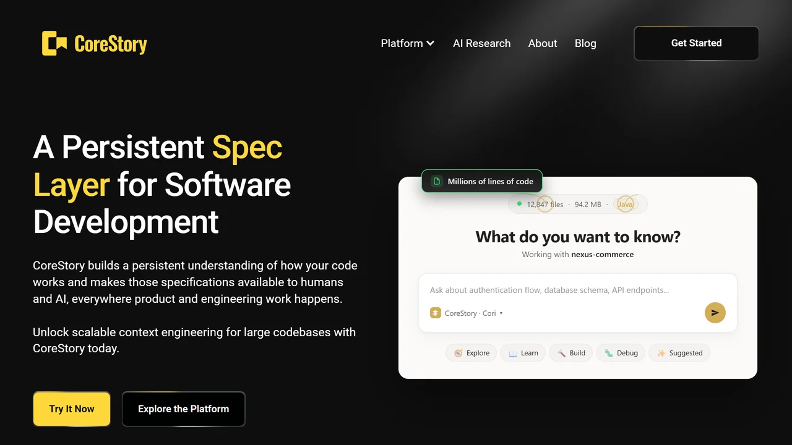Click the 'Millions of lines of code' badge
Screen dimensions: 792x445
482,181
